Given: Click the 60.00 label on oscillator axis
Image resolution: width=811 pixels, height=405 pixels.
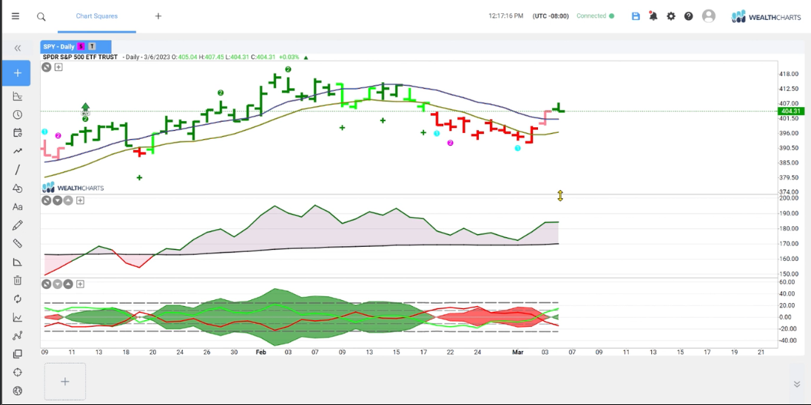Looking at the screenshot, I should coord(788,282).
